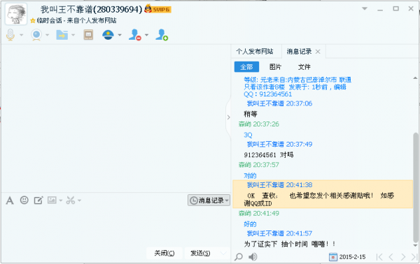This screenshot has height=264, width=420.
Task: Expand the 消息记录 button dropdown
Action: coord(227,200)
